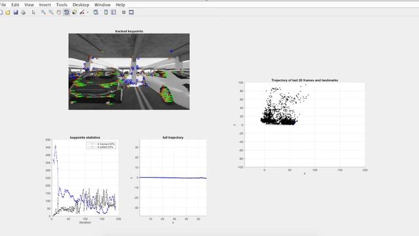Click the 'full trajectory' plot title
Viewport: 419px width, 236px height.
[x=173, y=137]
